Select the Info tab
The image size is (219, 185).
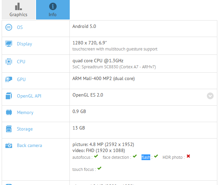click(53, 10)
